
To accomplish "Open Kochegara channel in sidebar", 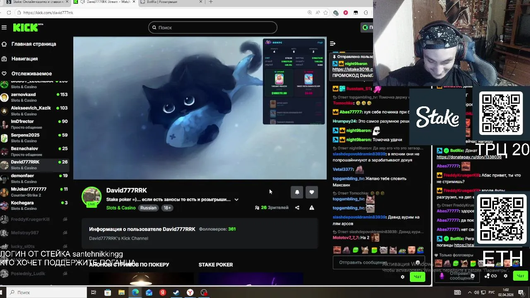I will point(34,205).
